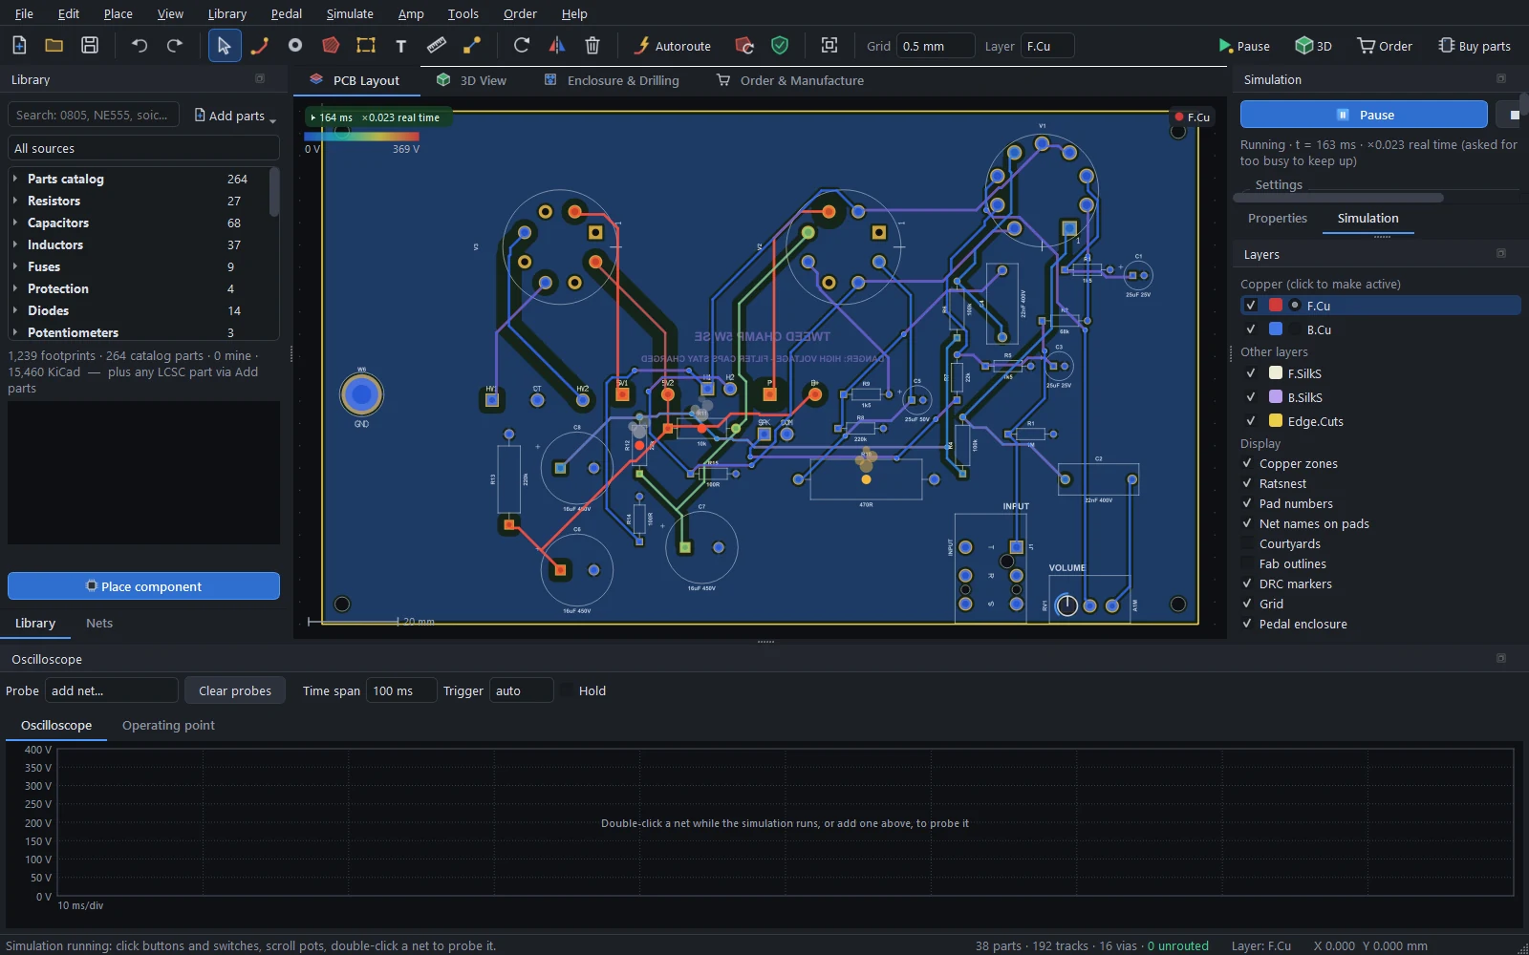Toggle F.Cu layer visibility checkbox
Viewport: 1529px width, 955px height.
[1251, 306]
